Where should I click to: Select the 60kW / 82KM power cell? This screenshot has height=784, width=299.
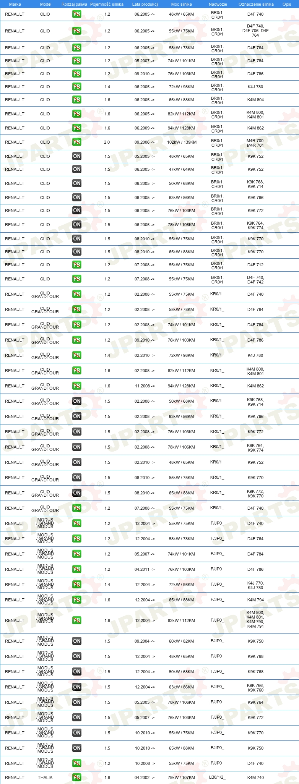click(181, 641)
